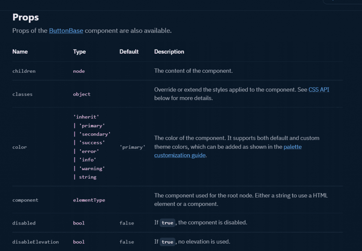Click the color prop name
Viewport: 362px width, 251px height.
[x=19, y=147]
